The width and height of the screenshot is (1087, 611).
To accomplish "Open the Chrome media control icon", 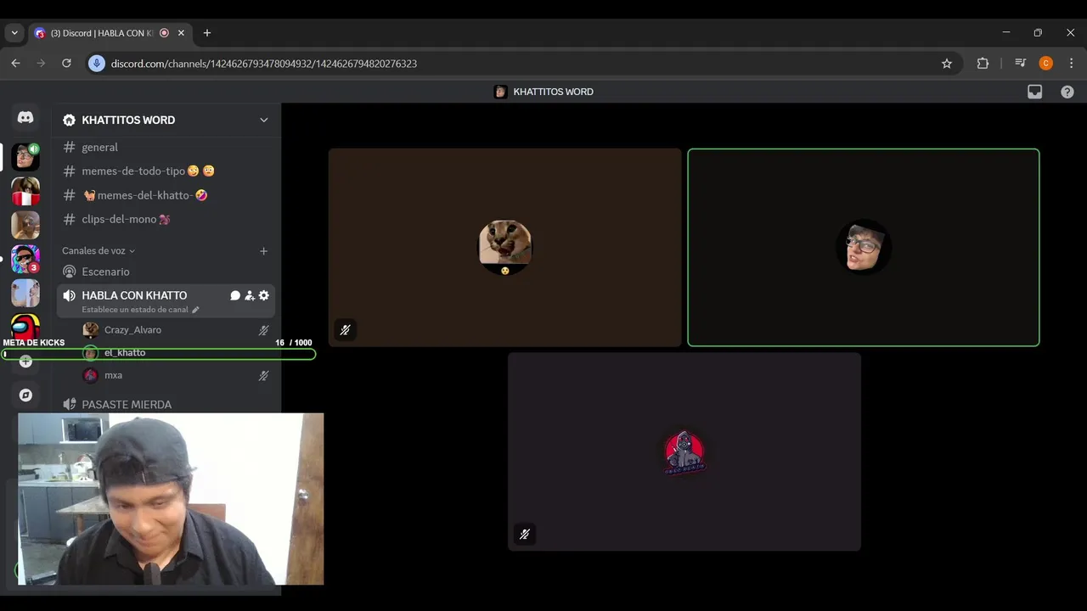I will pos(1021,64).
